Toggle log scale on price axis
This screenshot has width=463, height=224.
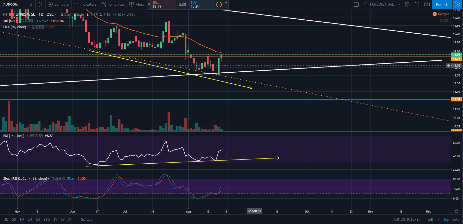tap(446, 219)
